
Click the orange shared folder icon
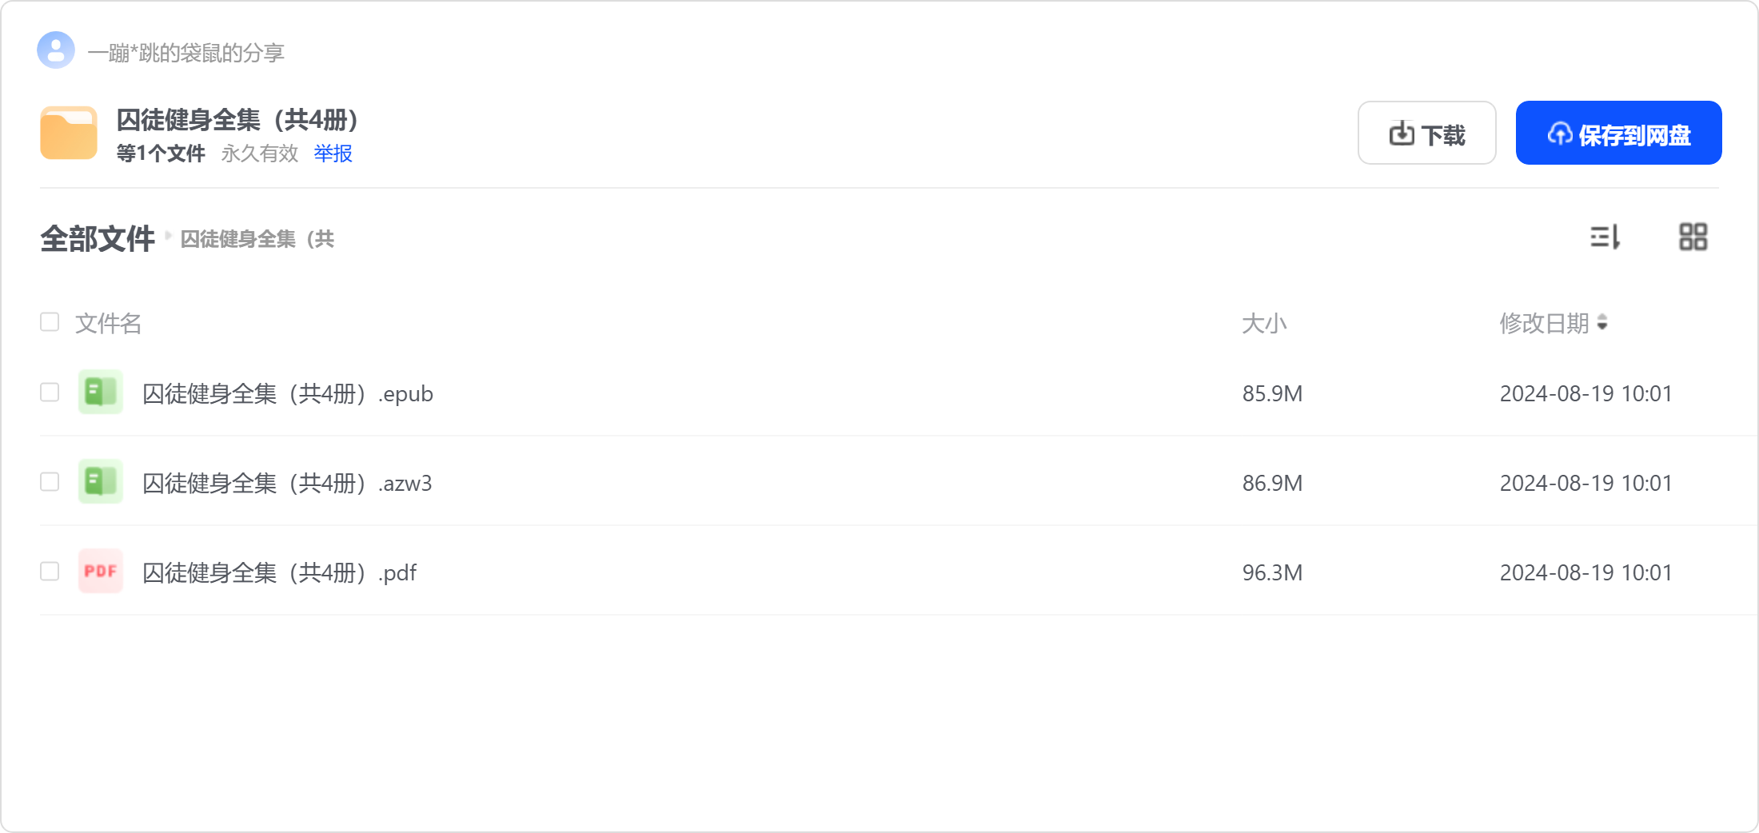(69, 133)
